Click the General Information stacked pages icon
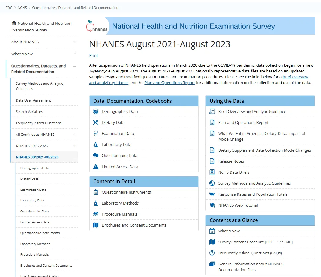The height and width of the screenshot is (277, 321). [x=212, y=264]
